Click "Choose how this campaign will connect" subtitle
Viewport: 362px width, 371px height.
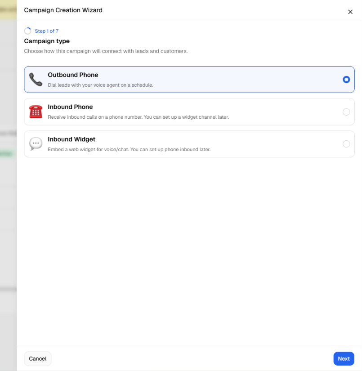click(106, 51)
